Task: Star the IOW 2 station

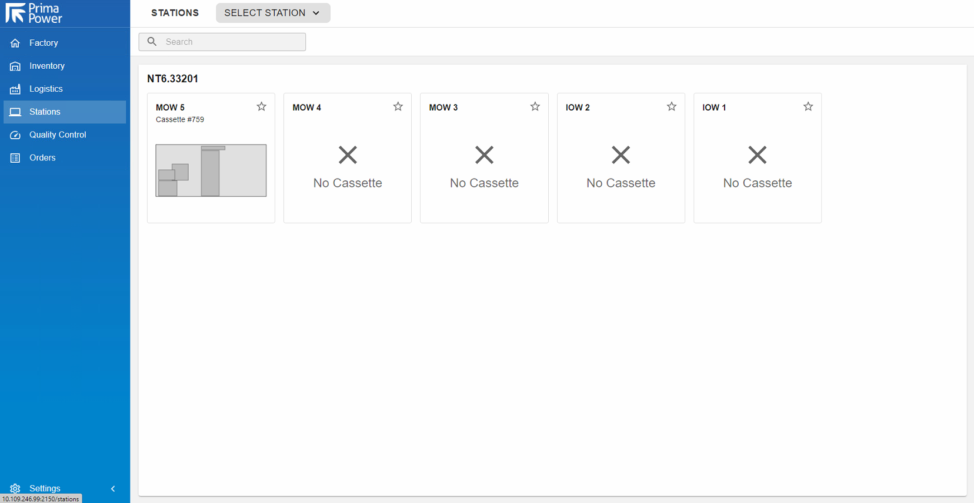Action: [672, 106]
